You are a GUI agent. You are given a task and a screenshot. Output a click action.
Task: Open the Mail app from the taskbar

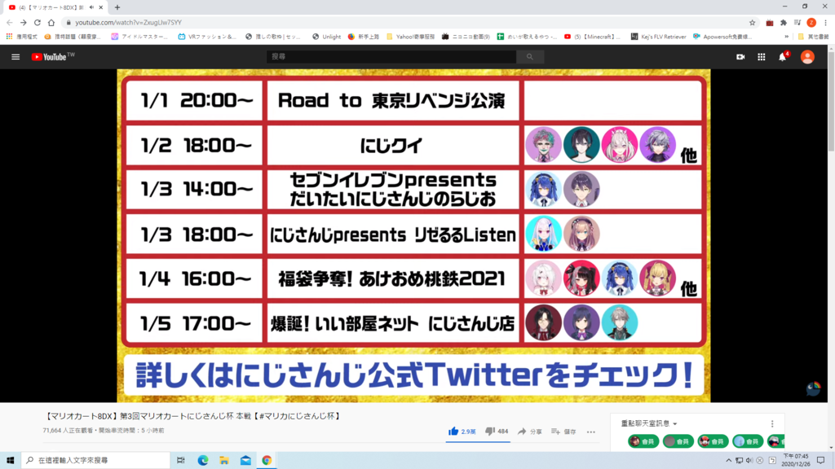pyautogui.click(x=245, y=460)
